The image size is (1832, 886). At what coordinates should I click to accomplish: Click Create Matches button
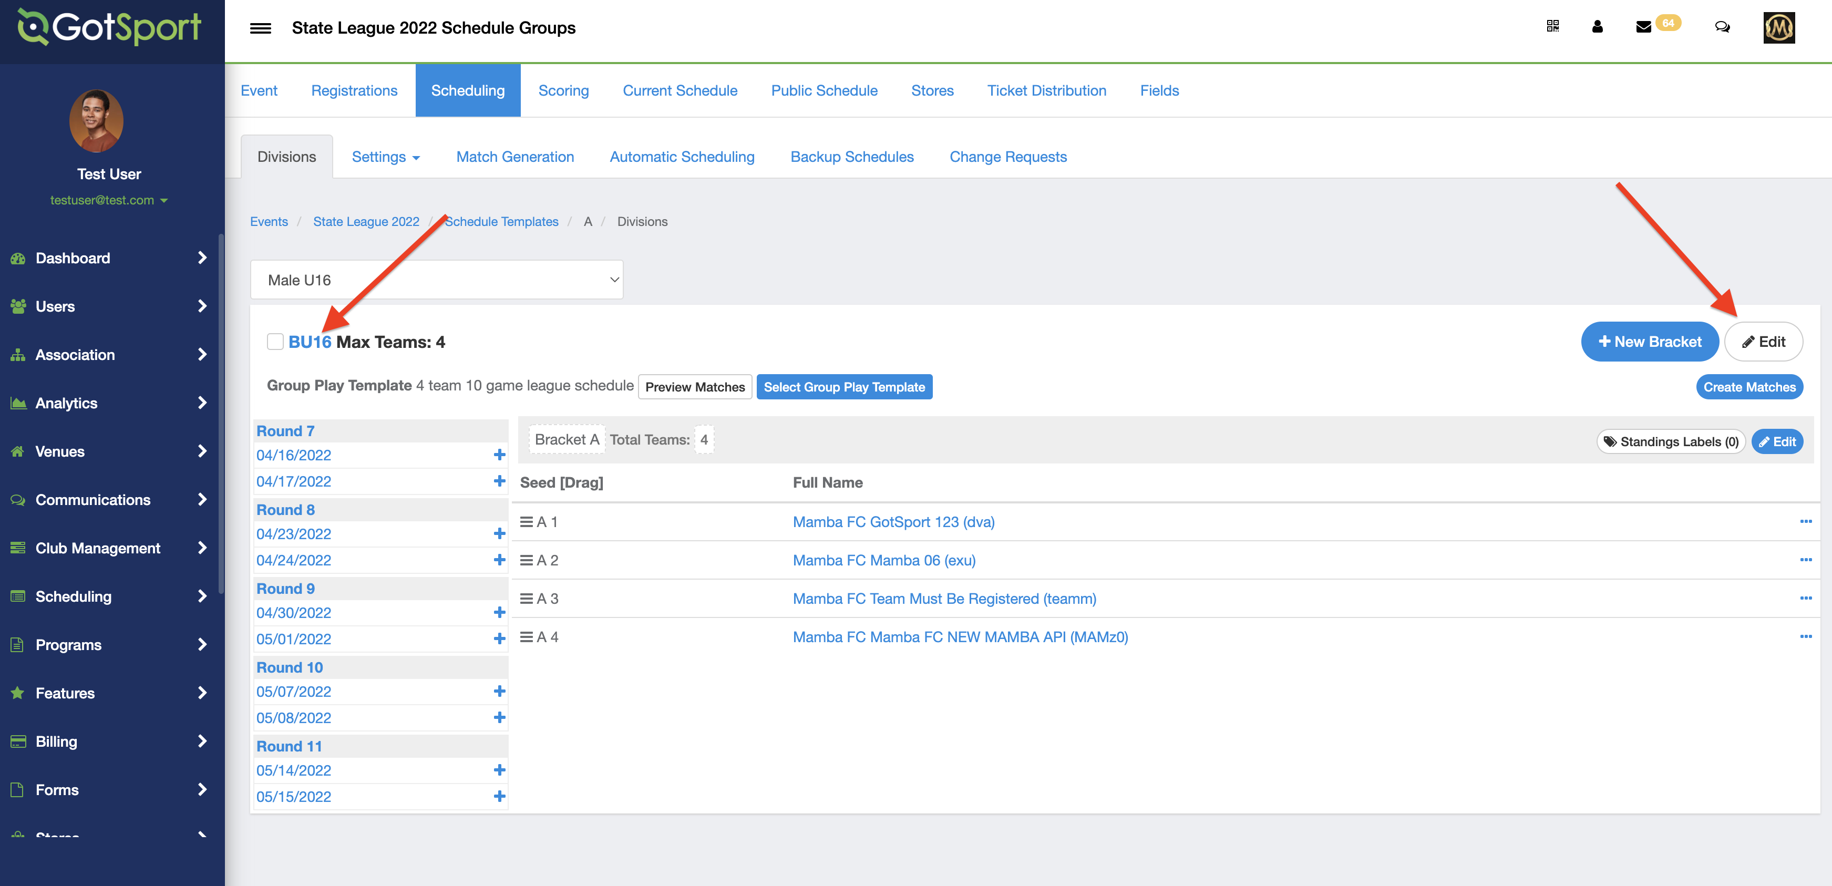coord(1749,387)
